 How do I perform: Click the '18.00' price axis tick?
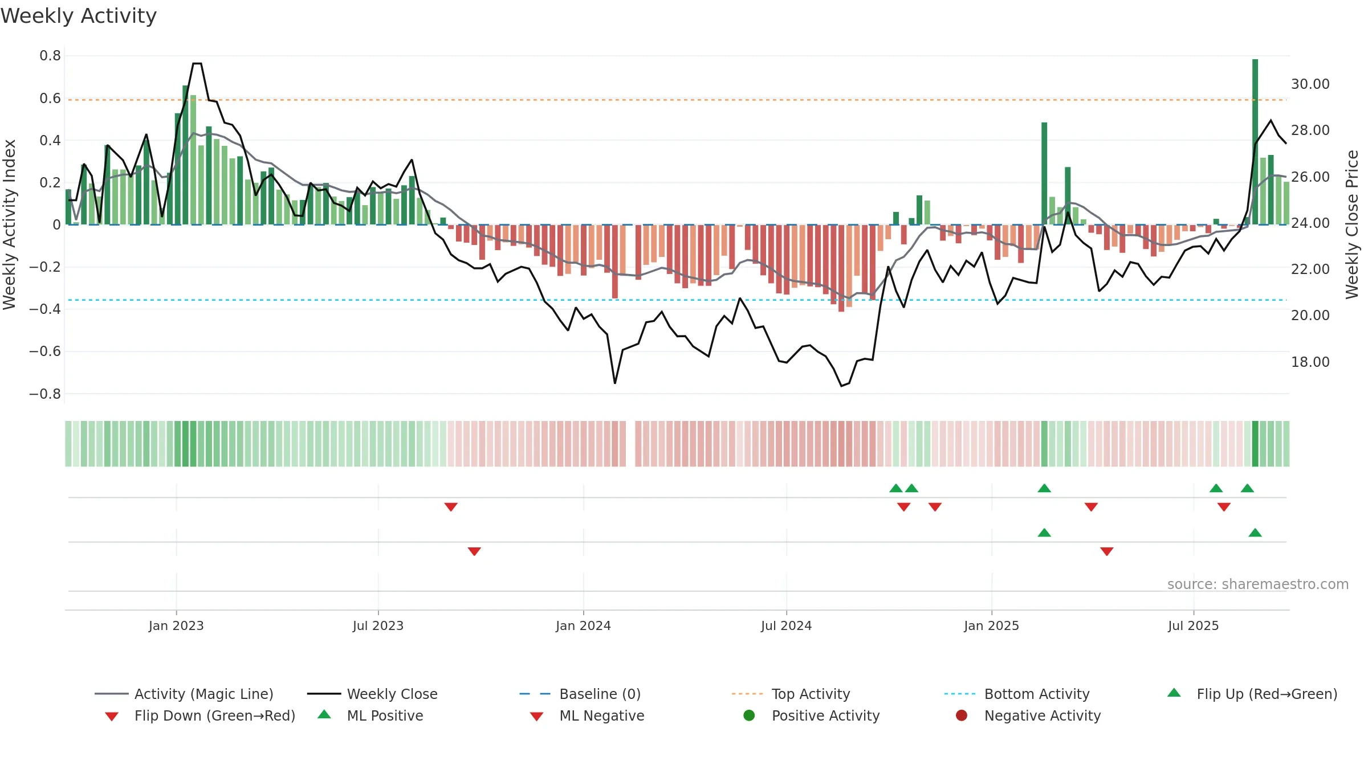[x=1310, y=362]
